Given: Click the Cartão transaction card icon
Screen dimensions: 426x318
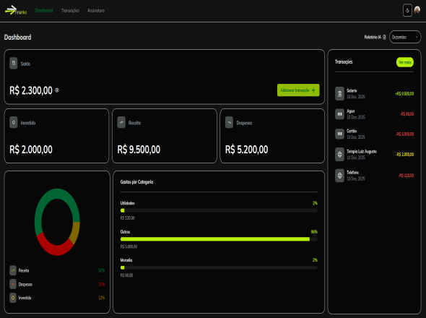Looking at the screenshot, I should point(339,134).
